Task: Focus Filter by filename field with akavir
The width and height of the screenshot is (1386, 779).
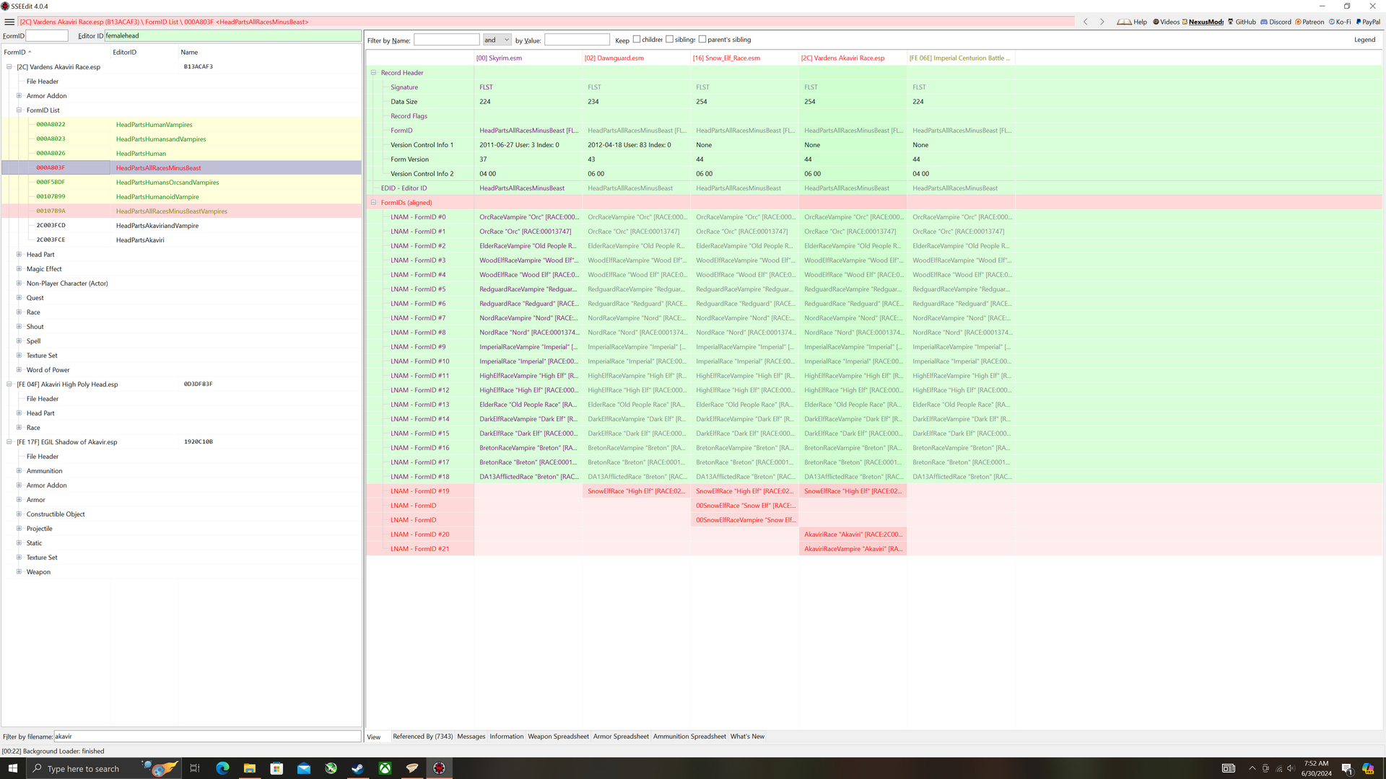Action: pyautogui.click(x=207, y=736)
